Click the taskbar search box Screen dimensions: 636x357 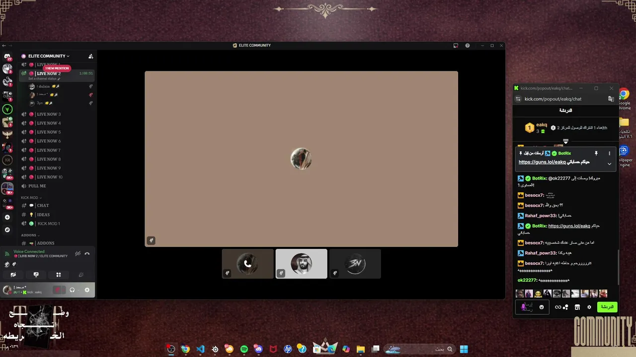(420, 349)
